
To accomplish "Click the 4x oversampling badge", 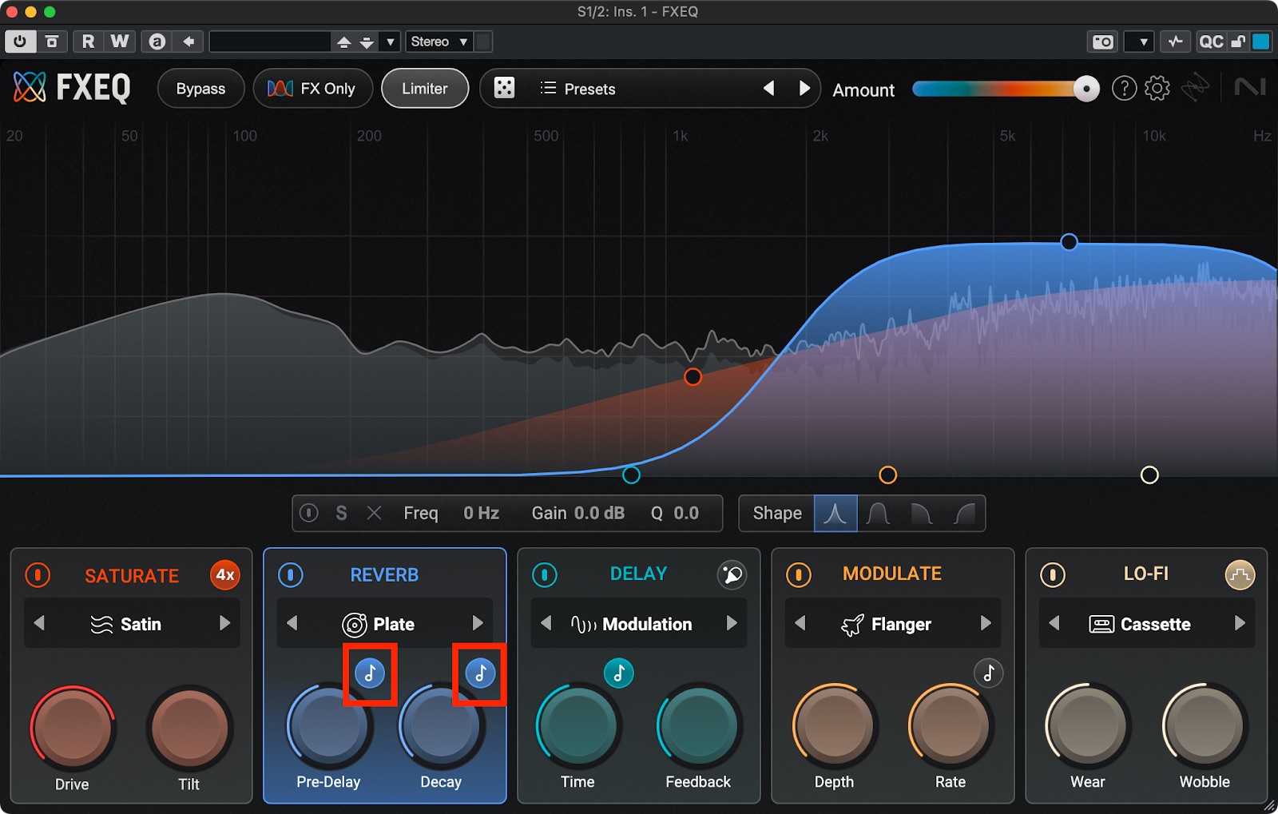I will point(225,575).
